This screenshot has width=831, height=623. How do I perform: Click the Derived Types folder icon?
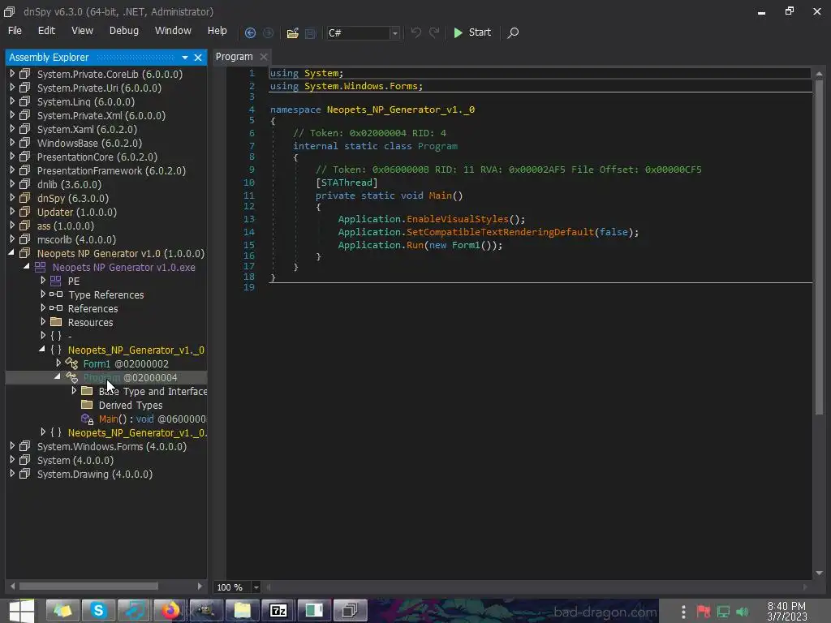click(x=87, y=405)
